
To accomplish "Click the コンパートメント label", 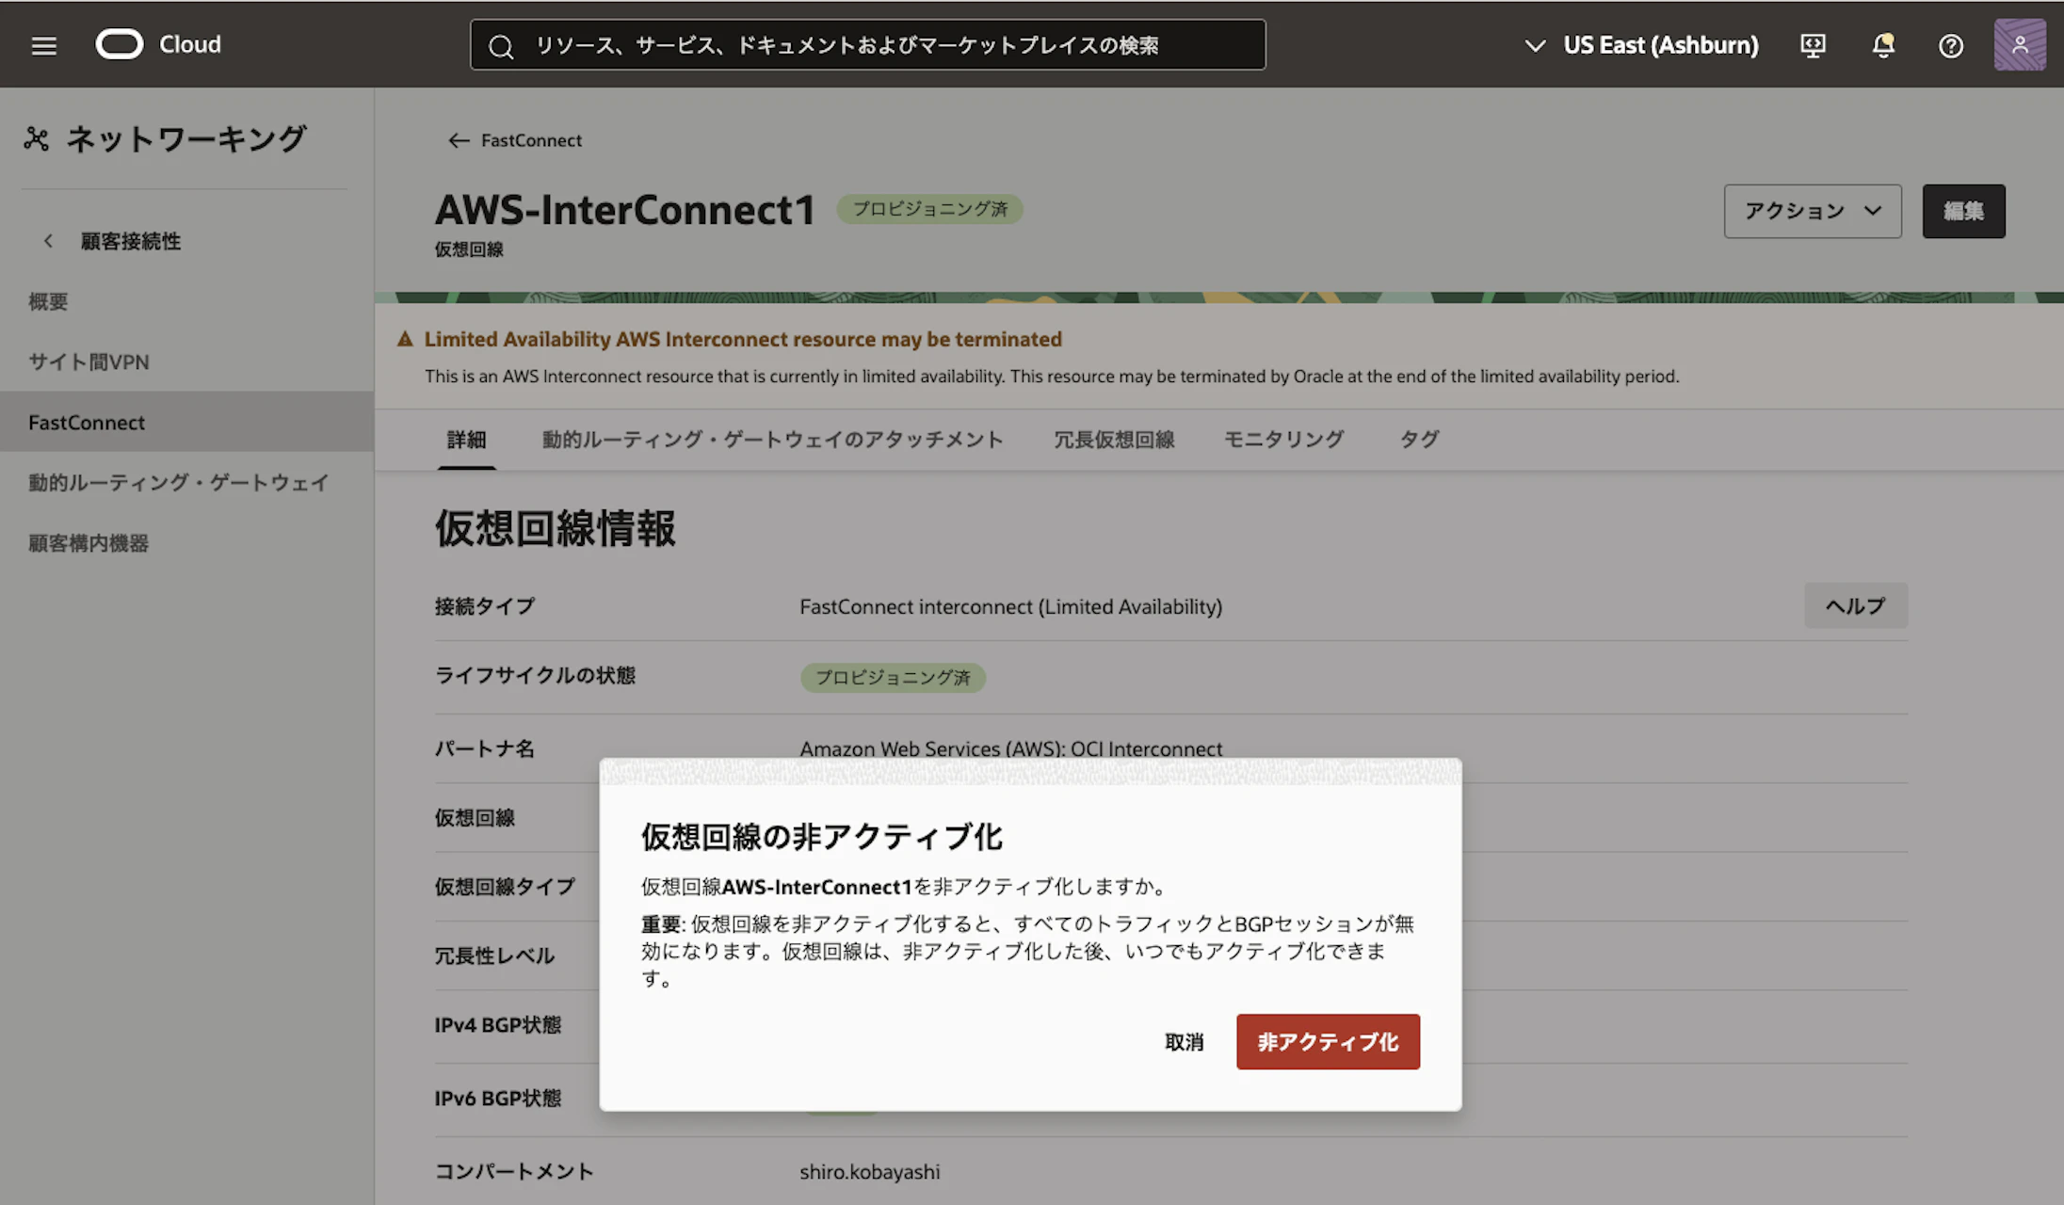I will click(514, 1172).
